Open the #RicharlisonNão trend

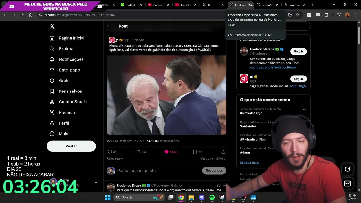click(253, 140)
